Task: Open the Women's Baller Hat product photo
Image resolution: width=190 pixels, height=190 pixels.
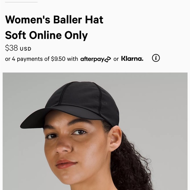Action: (95, 131)
